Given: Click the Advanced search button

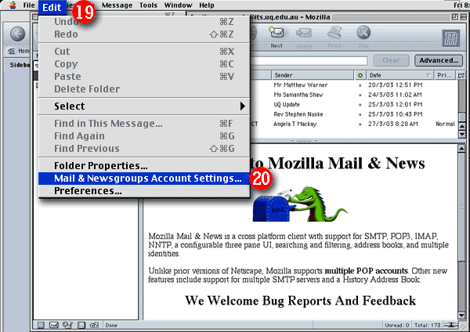Looking at the screenshot, I should click(x=439, y=60).
